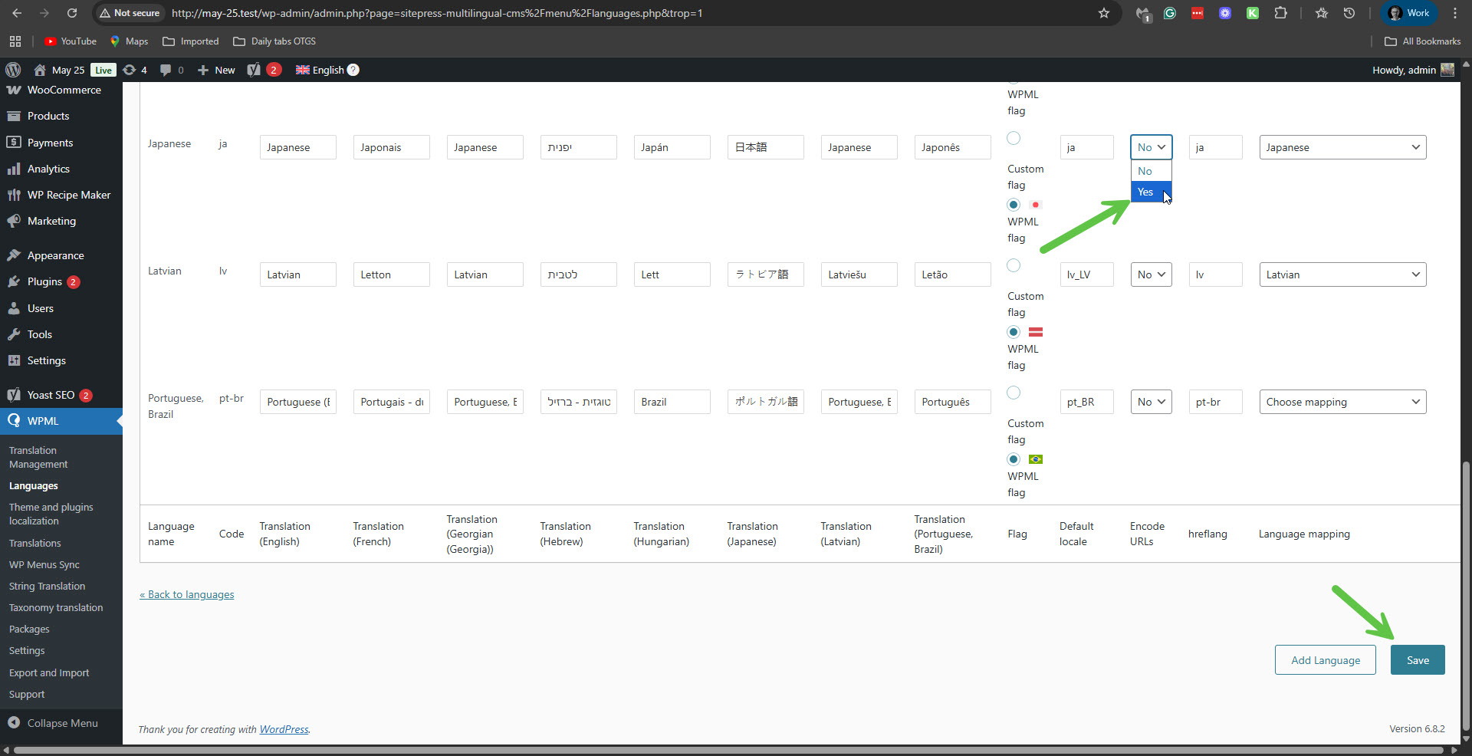
Task: Open Chrome three-dot menu
Action: click(1455, 13)
